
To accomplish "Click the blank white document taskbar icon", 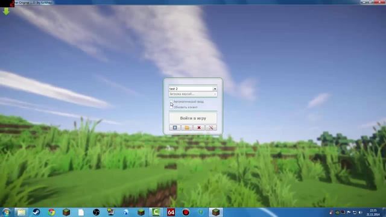I will (x=81, y=212).
